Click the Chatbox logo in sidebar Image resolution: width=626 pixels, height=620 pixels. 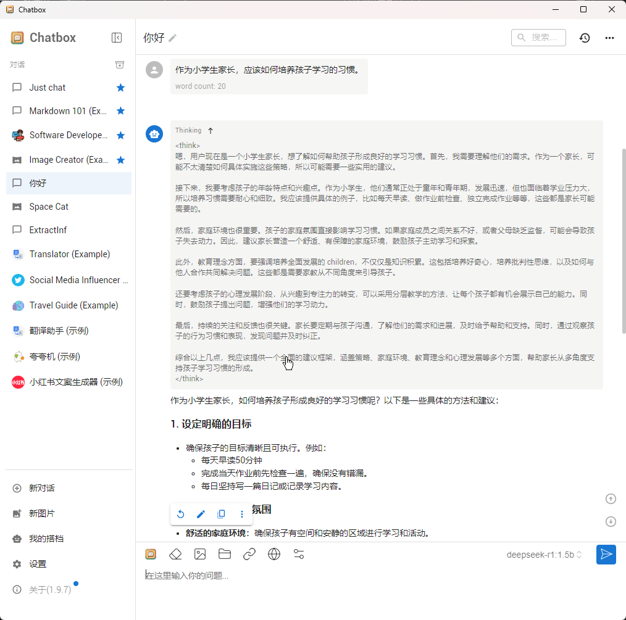click(x=17, y=38)
